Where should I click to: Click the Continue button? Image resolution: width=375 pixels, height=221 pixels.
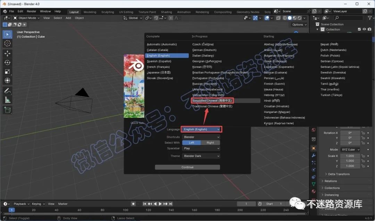187,167
